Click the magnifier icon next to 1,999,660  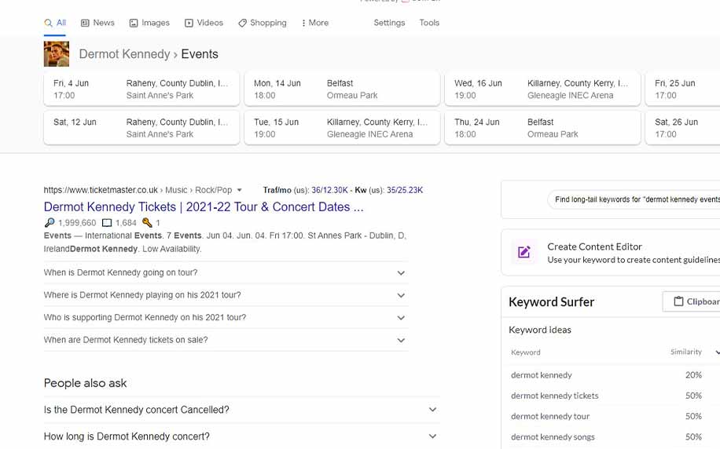point(50,223)
